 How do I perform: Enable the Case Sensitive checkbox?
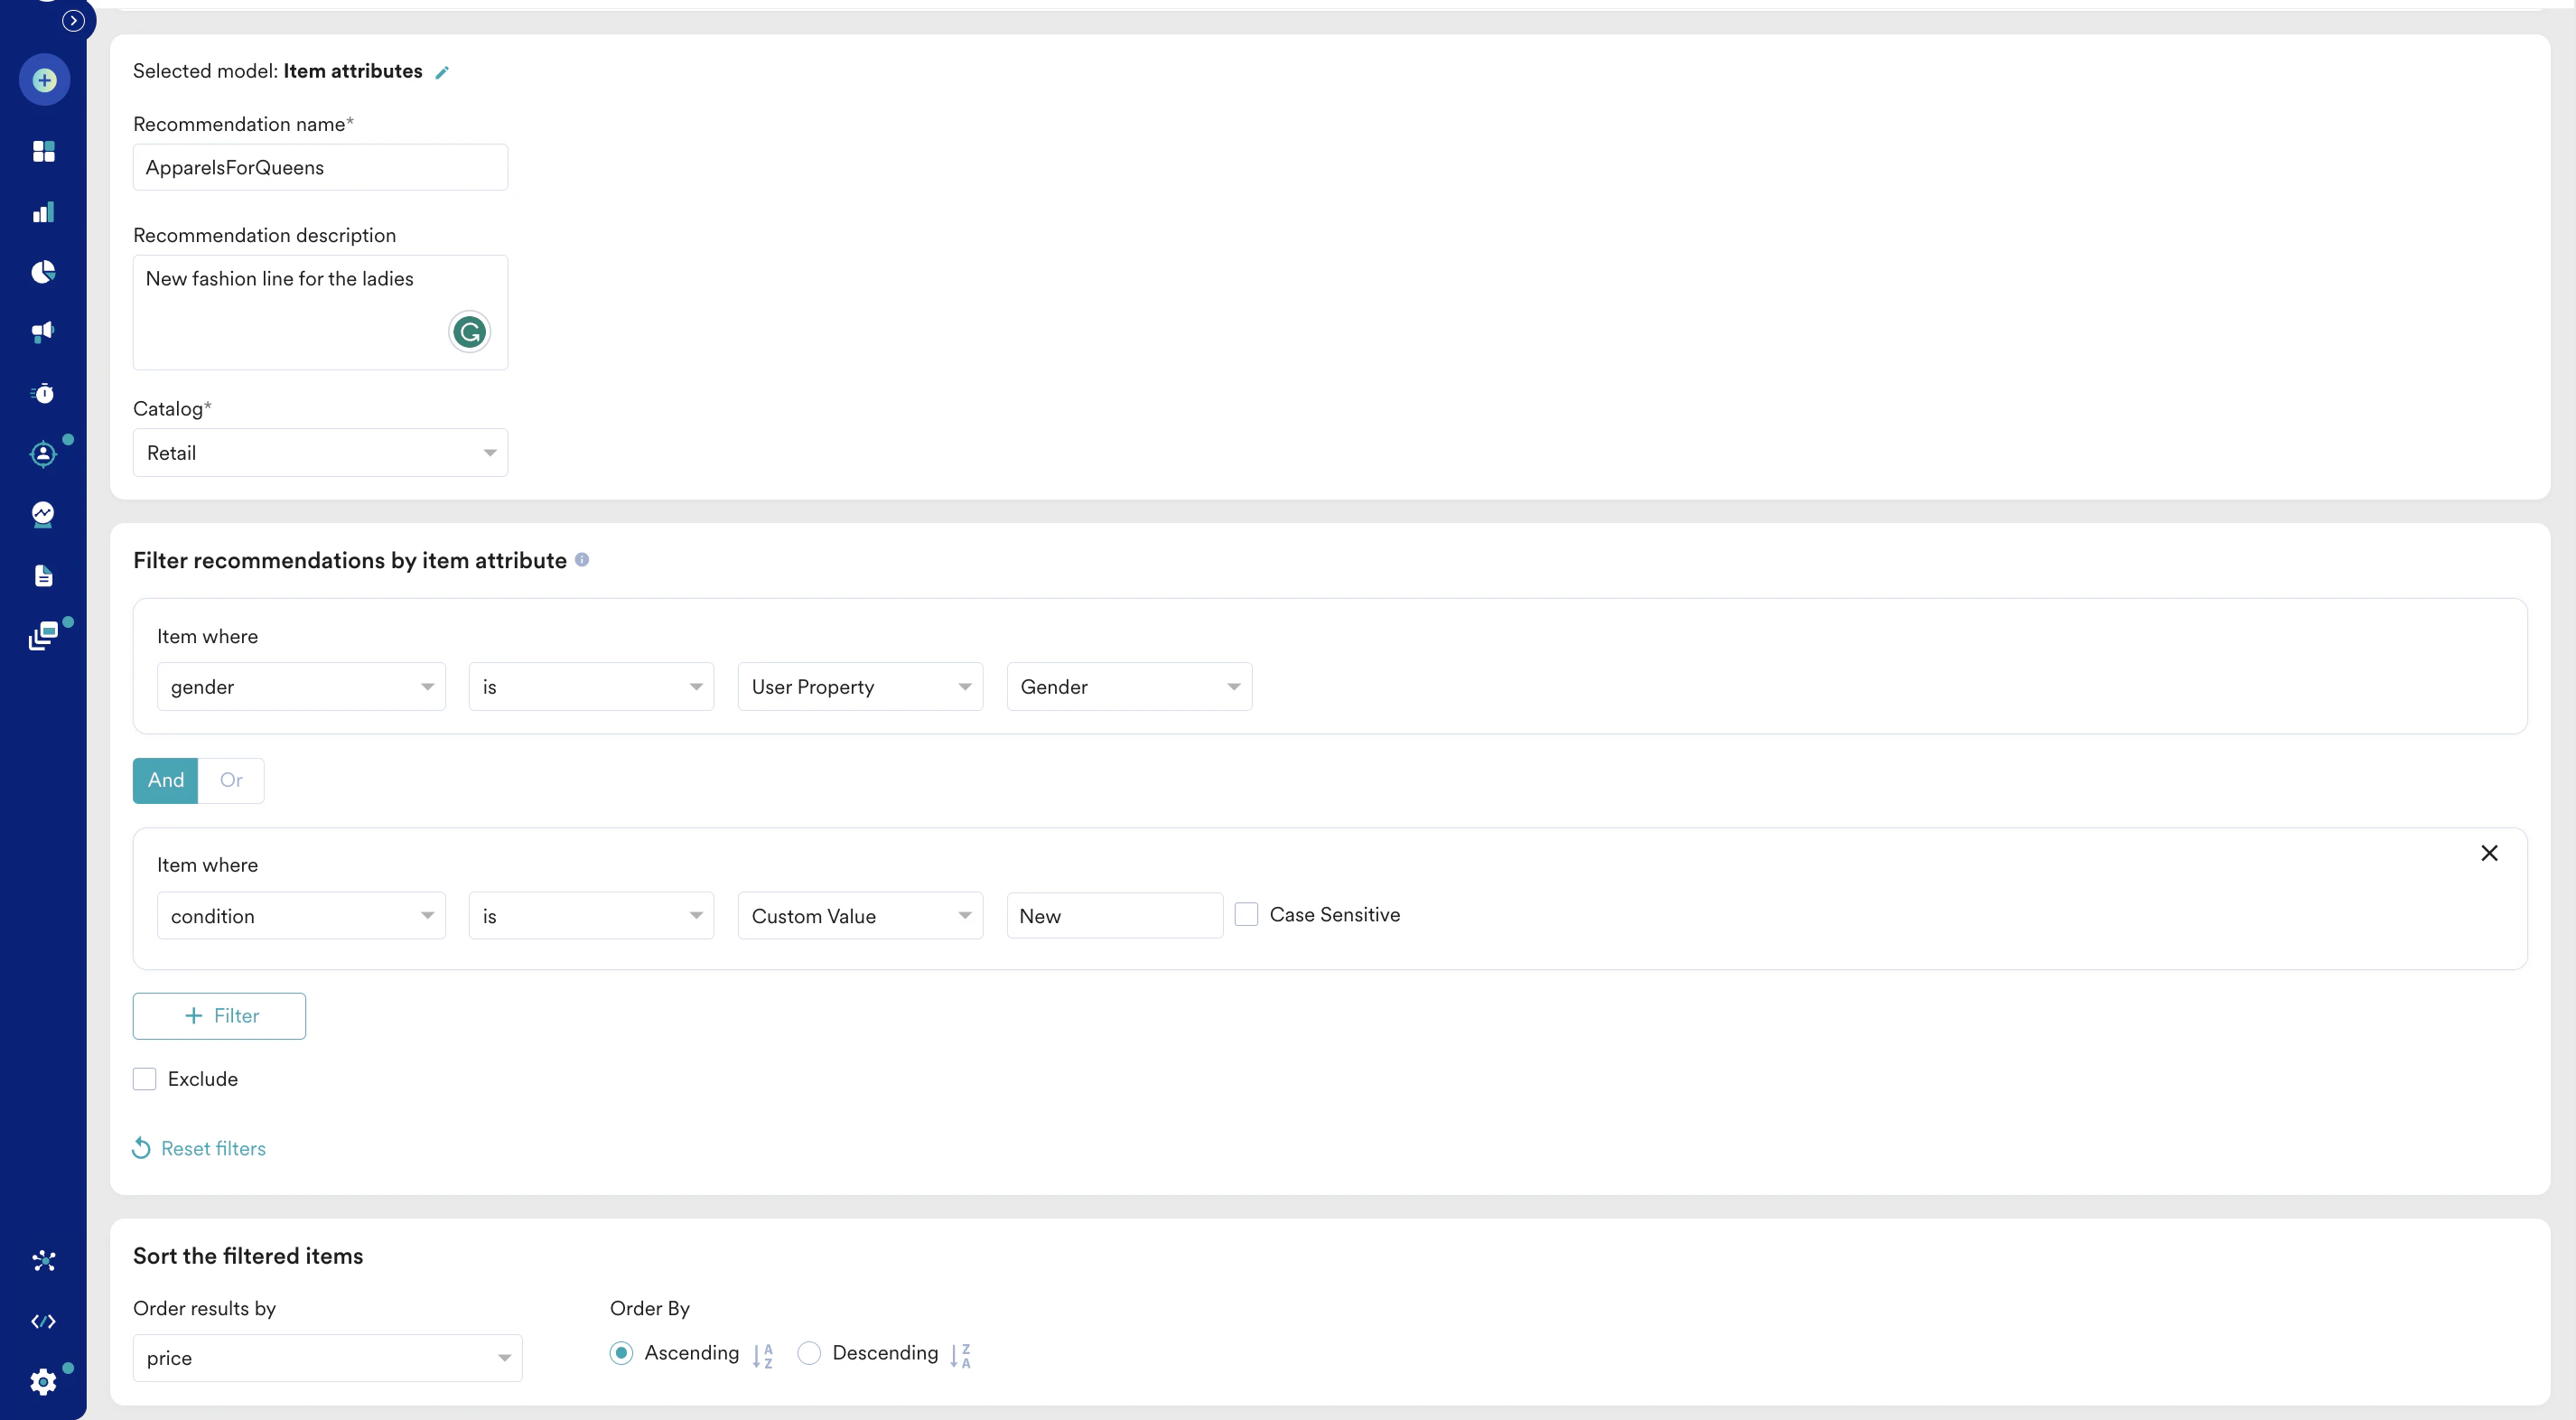1246,914
